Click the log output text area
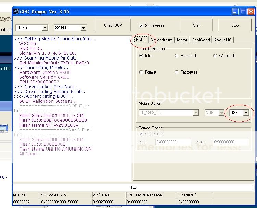The width and height of the screenshot is (257, 208). 72,108
